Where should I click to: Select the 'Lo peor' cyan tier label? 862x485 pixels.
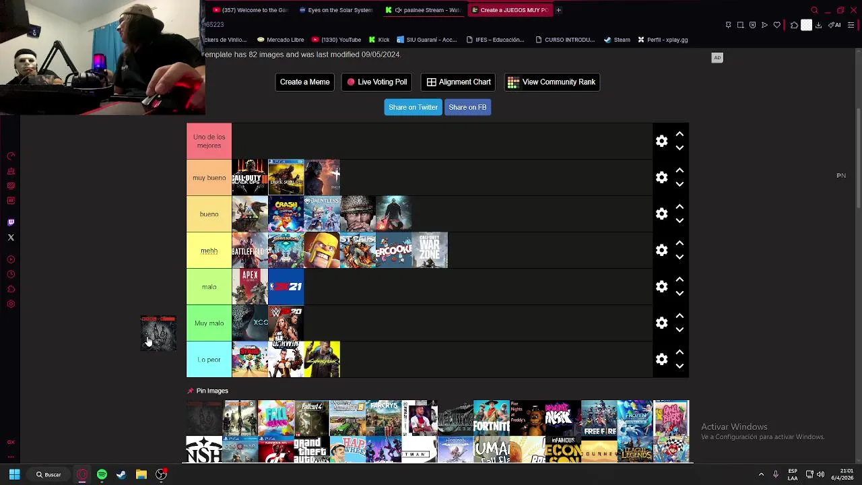pyautogui.click(x=209, y=359)
